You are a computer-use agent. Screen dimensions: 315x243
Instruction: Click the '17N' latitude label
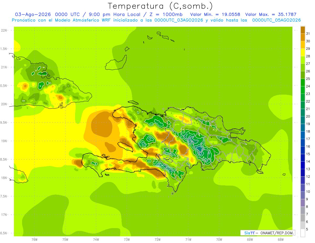pyautogui.click(x=4, y=215)
